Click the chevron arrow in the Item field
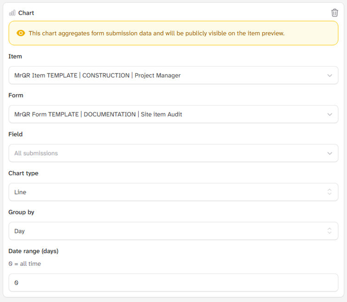The image size is (347, 302). pos(330,75)
